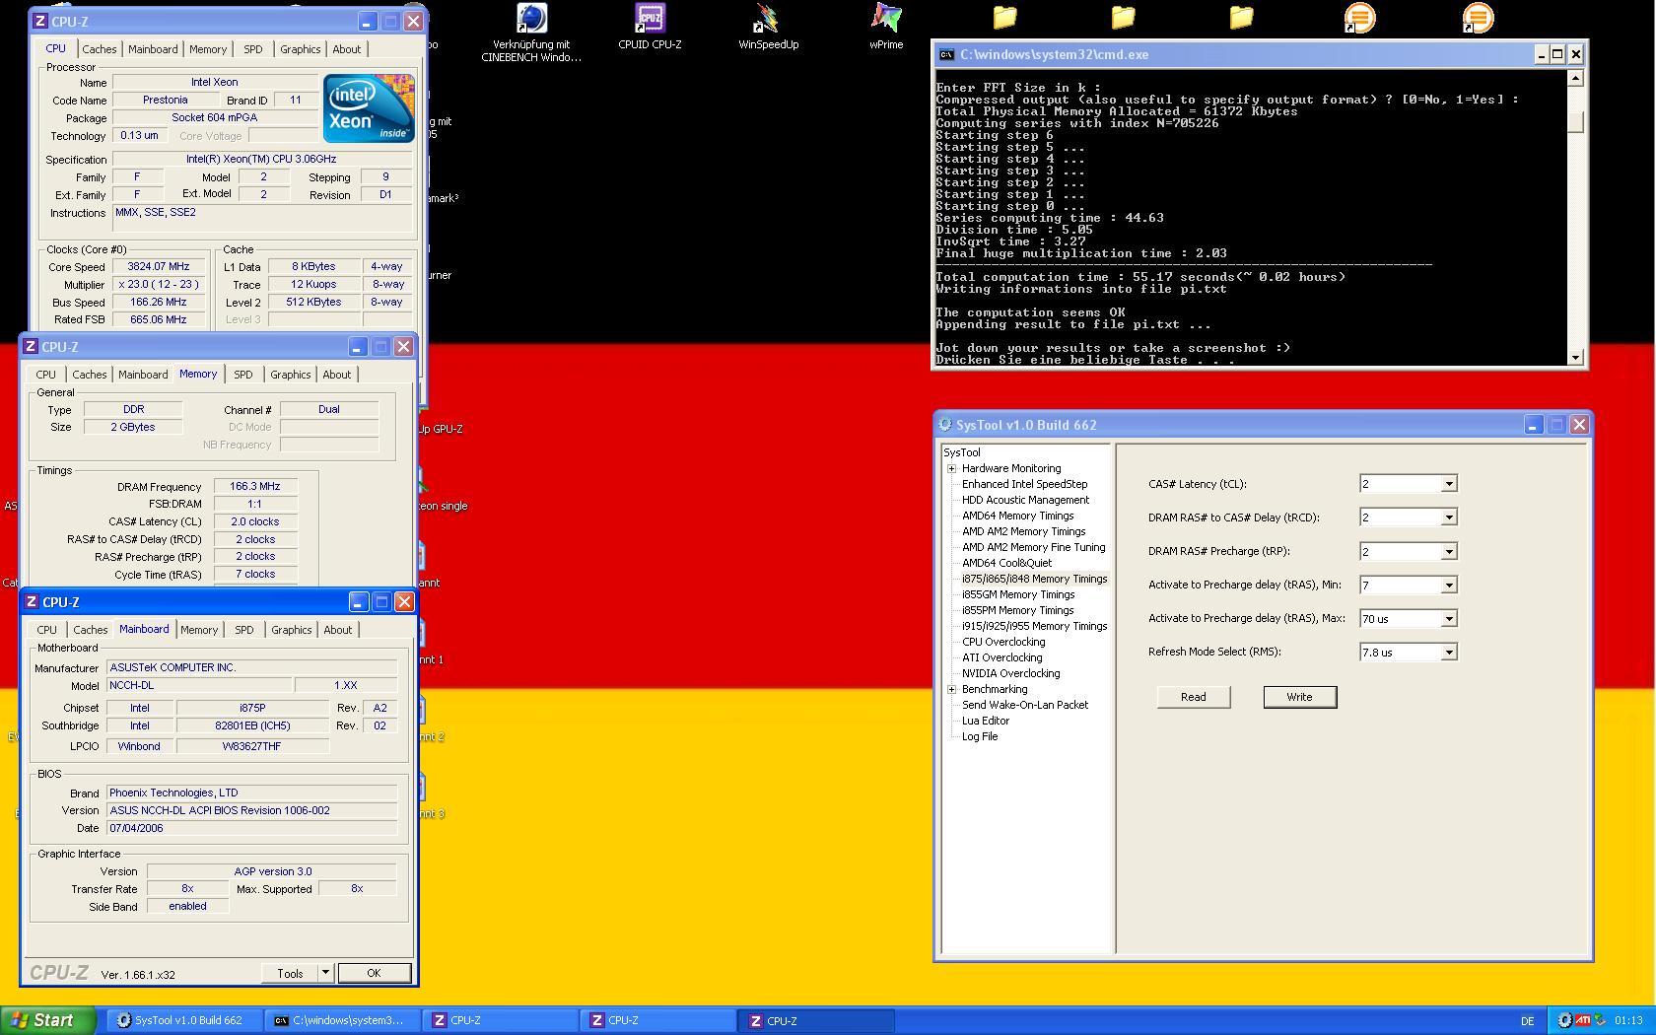Image resolution: width=1656 pixels, height=1035 pixels.
Task: Click the Read button in SysTool
Action: pyautogui.click(x=1194, y=697)
